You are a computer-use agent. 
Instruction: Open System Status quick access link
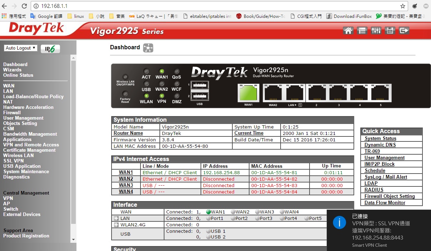(x=380, y=139)
